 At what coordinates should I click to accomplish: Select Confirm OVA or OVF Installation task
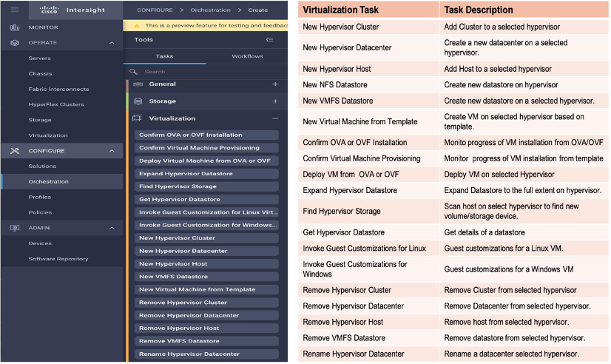pyautogui.click(x=206, y=135)
